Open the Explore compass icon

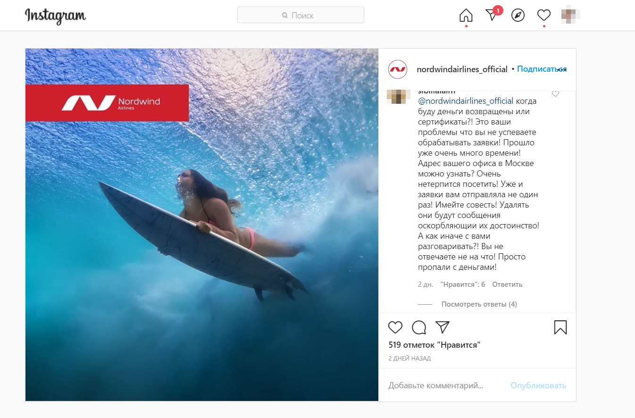518,16
